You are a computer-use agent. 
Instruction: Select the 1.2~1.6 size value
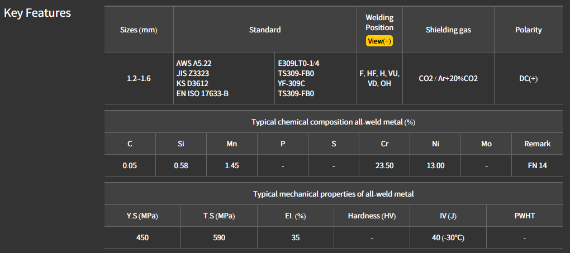tap(139, 78)
